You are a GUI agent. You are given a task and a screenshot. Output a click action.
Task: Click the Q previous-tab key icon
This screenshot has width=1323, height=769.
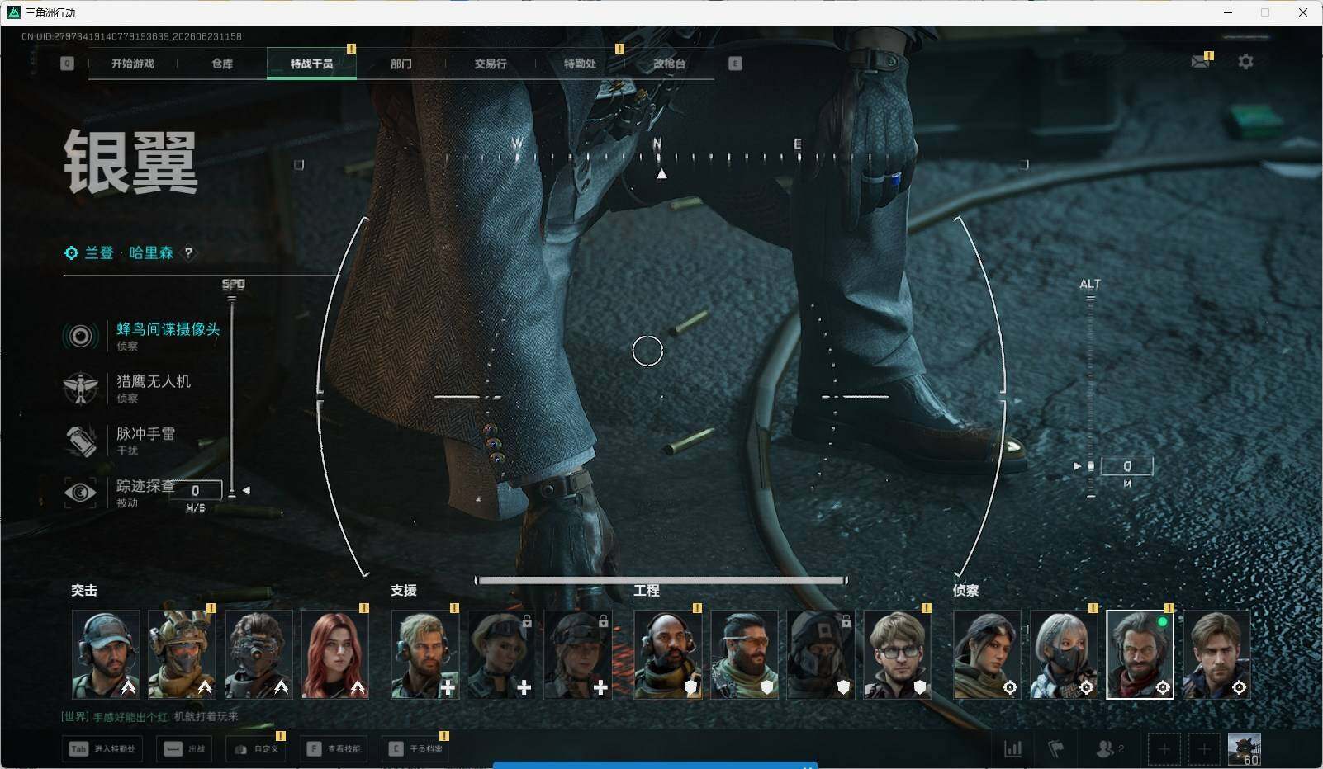[67, 64]
